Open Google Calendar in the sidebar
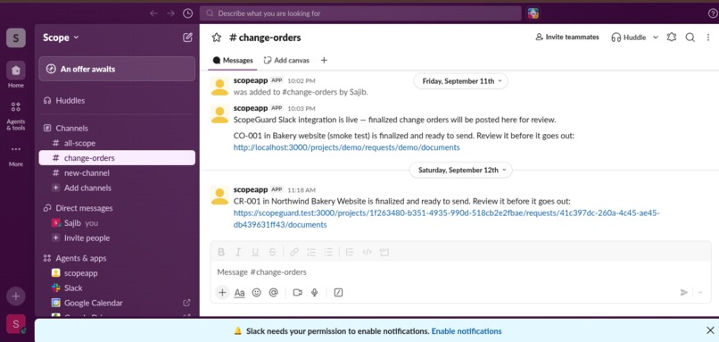The image size is (719, 342). (117, 303)
